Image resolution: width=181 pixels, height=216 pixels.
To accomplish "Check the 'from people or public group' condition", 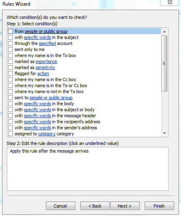I will [x=10, y=31].
